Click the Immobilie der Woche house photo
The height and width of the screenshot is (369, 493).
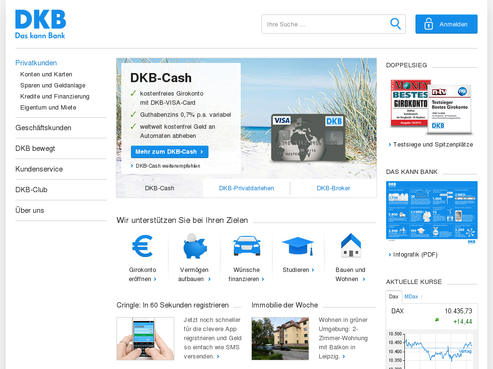point(280,339)
